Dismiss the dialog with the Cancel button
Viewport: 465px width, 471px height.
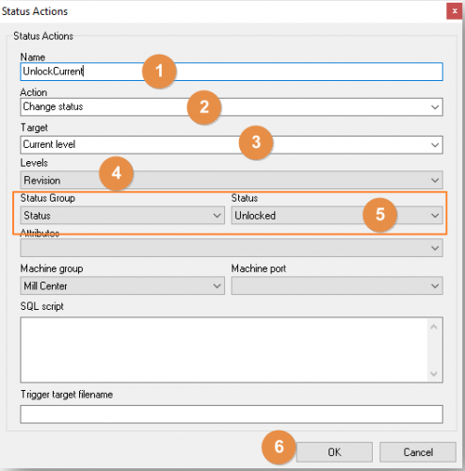click(x=418, y=452)
